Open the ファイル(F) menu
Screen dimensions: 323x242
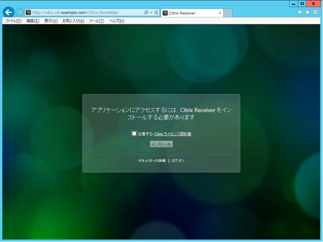tap(13, 21)
